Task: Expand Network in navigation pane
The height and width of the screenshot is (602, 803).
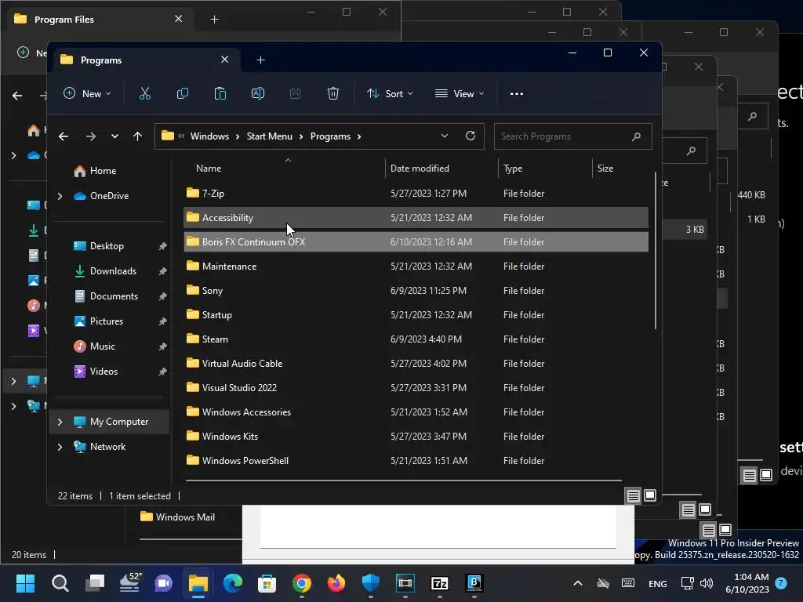Action: 60,447
